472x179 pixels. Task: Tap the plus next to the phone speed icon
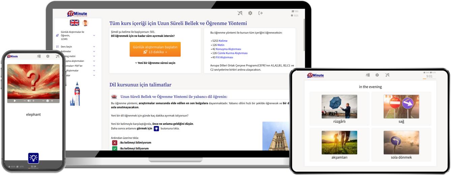tap(52, 101)
